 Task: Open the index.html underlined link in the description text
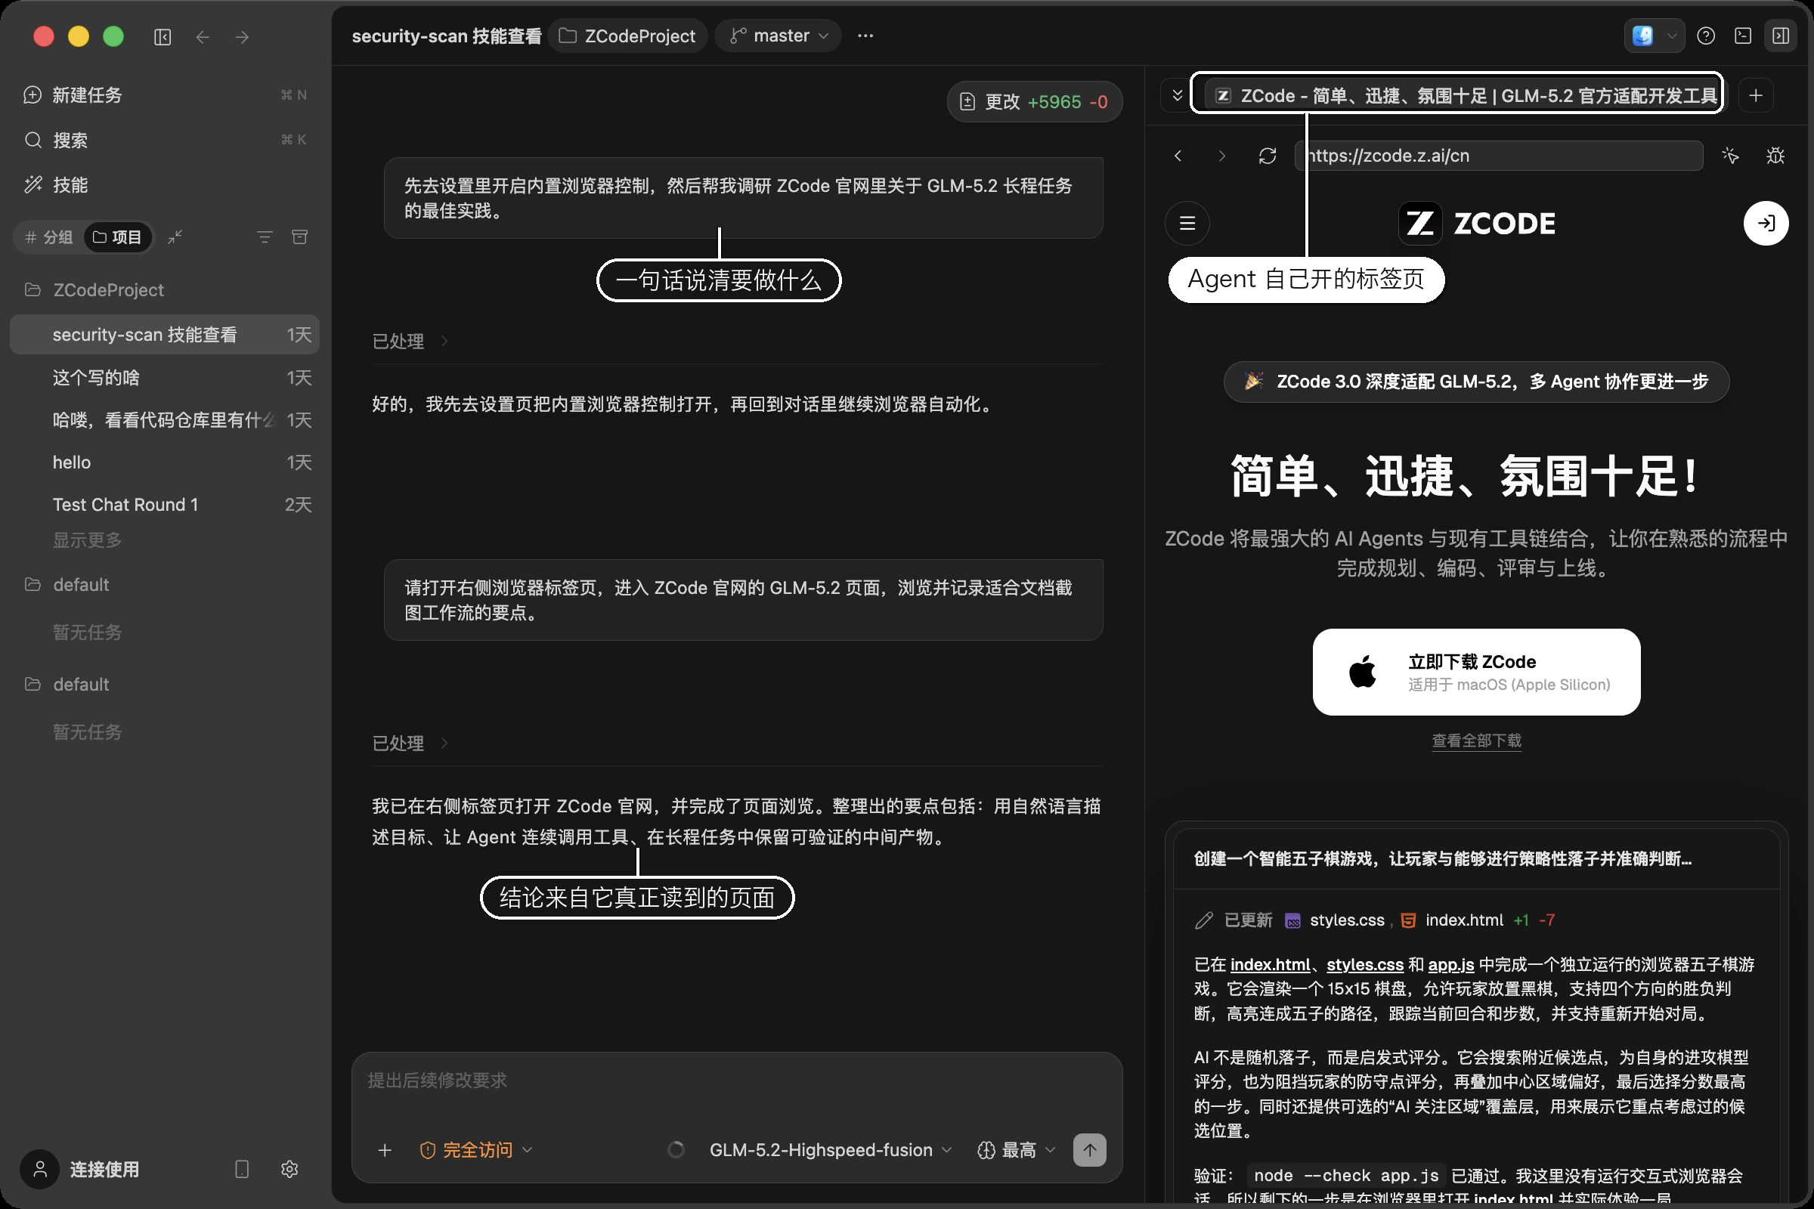coord(1270,965)
